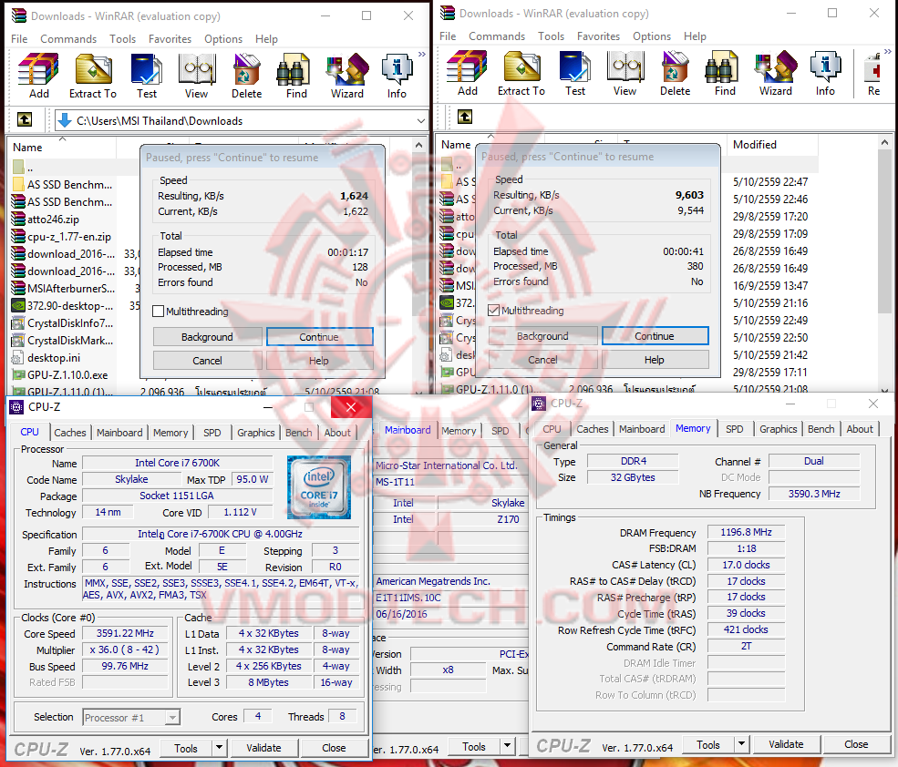This screenshot has width=898, height=767.
Task: Uncheck Multithreading in right benchmark dialog
Action: point(493,311)
